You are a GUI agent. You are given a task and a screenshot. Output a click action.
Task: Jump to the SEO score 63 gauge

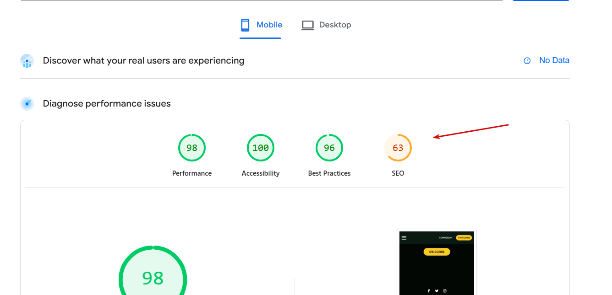click(398, 148)
